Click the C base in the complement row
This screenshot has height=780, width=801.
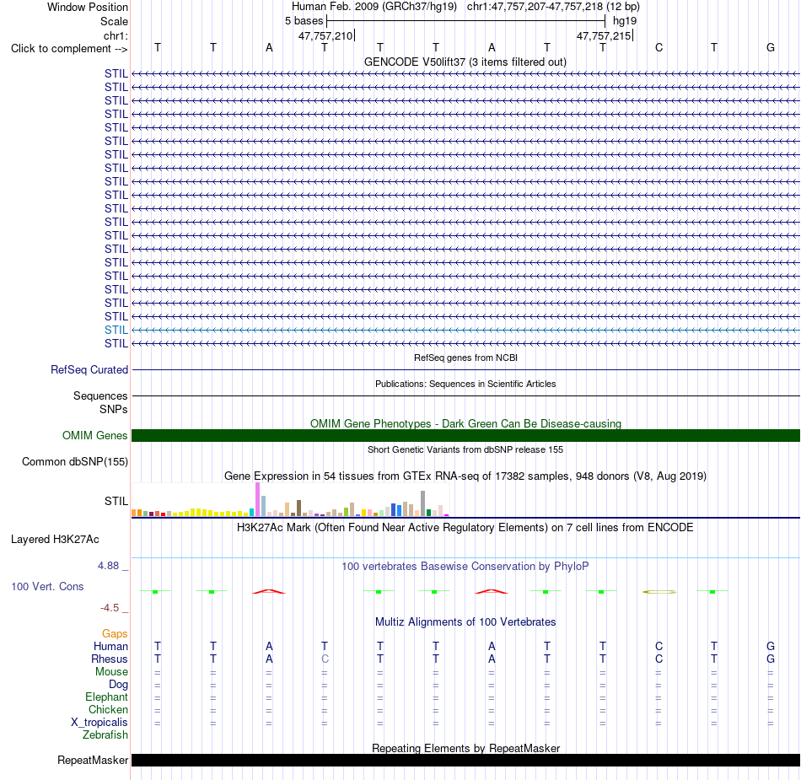tap(659, 48)
